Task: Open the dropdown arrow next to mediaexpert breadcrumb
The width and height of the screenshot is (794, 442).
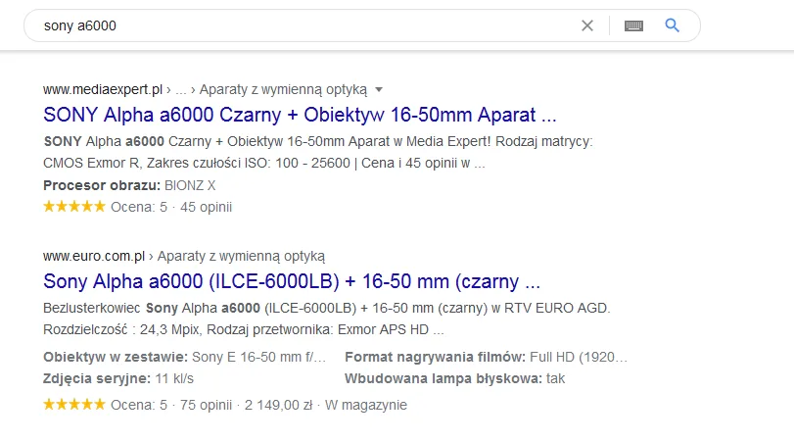Action: coord(379,90)
